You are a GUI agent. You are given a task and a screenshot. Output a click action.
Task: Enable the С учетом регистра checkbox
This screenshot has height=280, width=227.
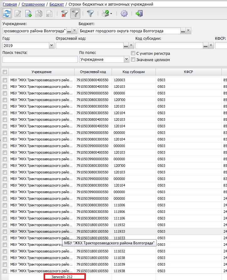pos(133,53)
